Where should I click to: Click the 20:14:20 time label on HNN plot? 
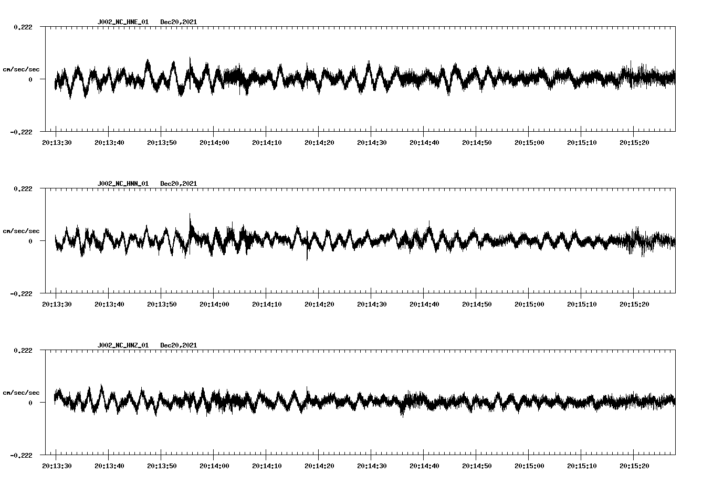click(319, 304)
